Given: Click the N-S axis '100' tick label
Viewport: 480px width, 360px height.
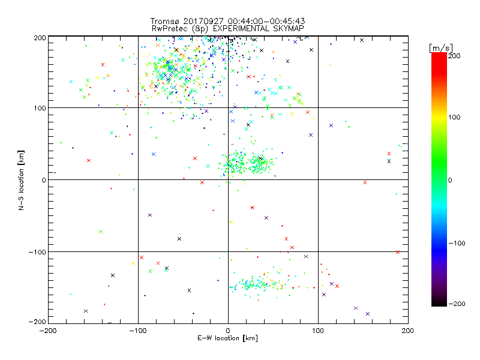Looking at the screenshot, I should click(x=40, y=108).
